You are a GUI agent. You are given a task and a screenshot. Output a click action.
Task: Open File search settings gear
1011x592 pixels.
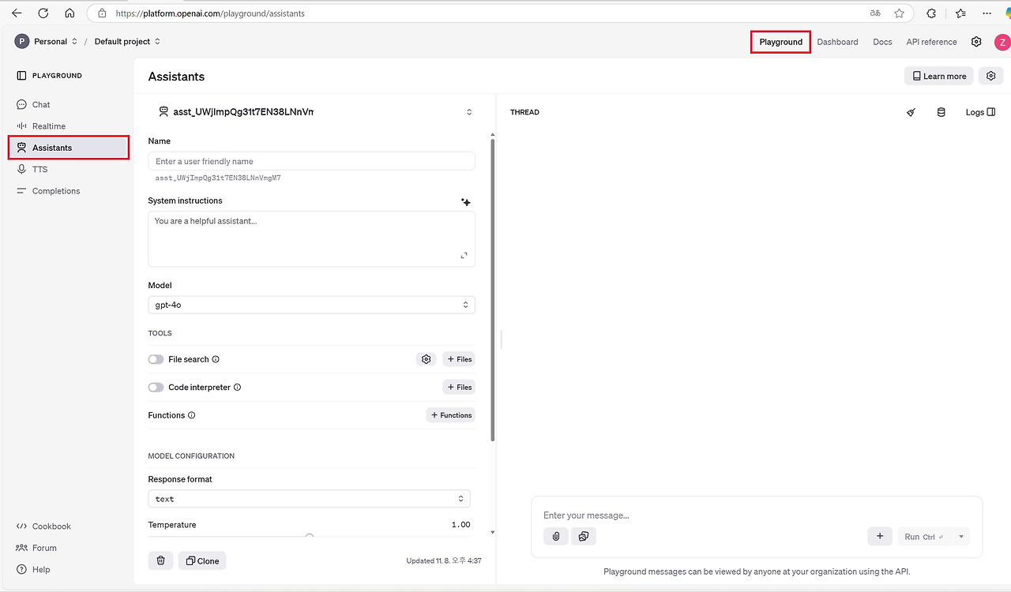427,359
